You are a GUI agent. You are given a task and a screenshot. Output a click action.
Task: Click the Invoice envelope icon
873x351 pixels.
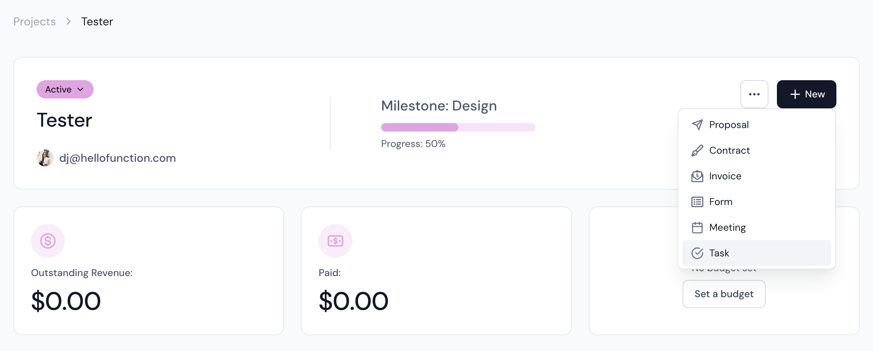pyautogui.click(x=697, y=176)
